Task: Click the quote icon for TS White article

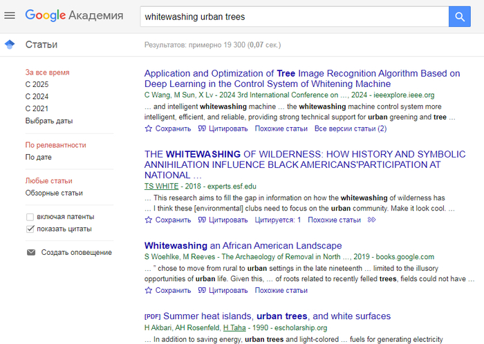Action: click(x=202, y=220)
